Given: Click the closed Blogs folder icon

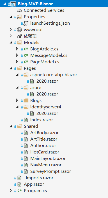Looking at the screenshot, I should click(26, 101).
